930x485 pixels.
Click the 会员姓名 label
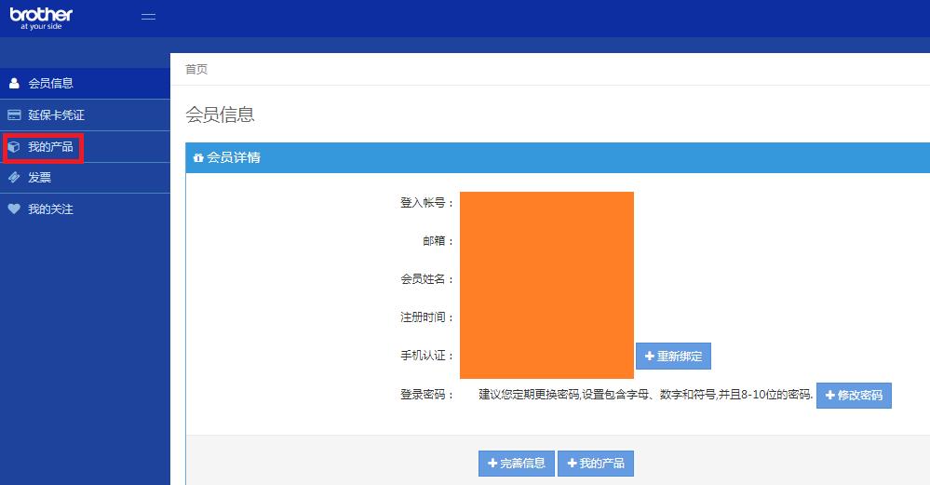427,278
